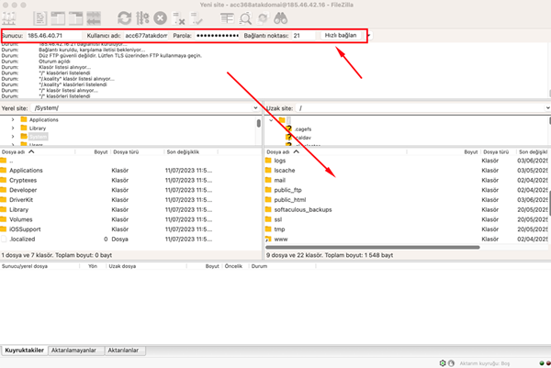Click the Öncelik column in transfer queue
This screenshot has height=368, width=551.
point(233,266)
